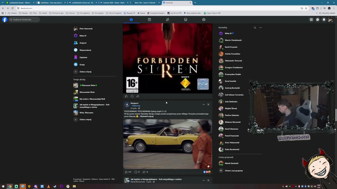The width and height of the screenshot is (337, 189).
Task: Click the Szukaj na Facebooku search field
Action: [24, 19]
